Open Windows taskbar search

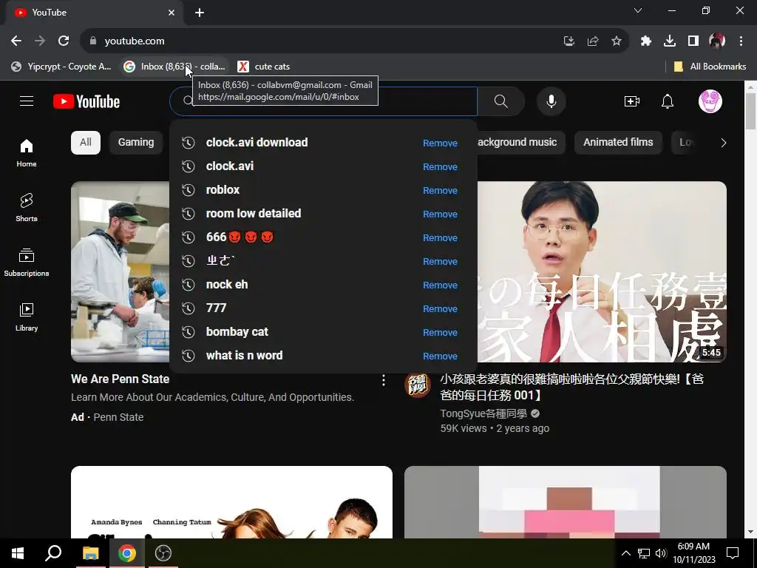click(x=53, y=553)
